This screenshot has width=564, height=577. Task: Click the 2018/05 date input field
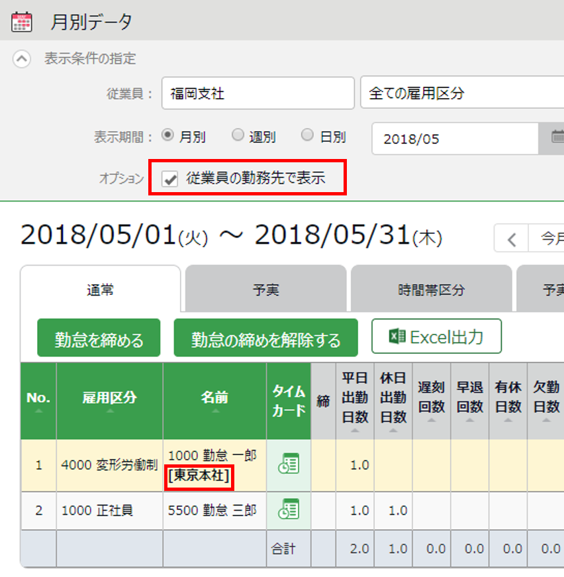tap(455, 139)
